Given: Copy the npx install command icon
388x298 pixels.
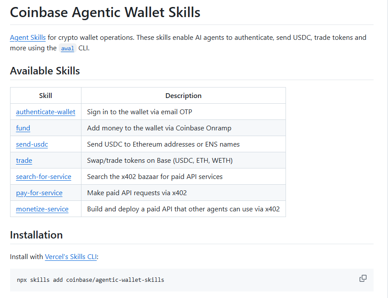Looking at the screenshot, I should pos(363,278).
